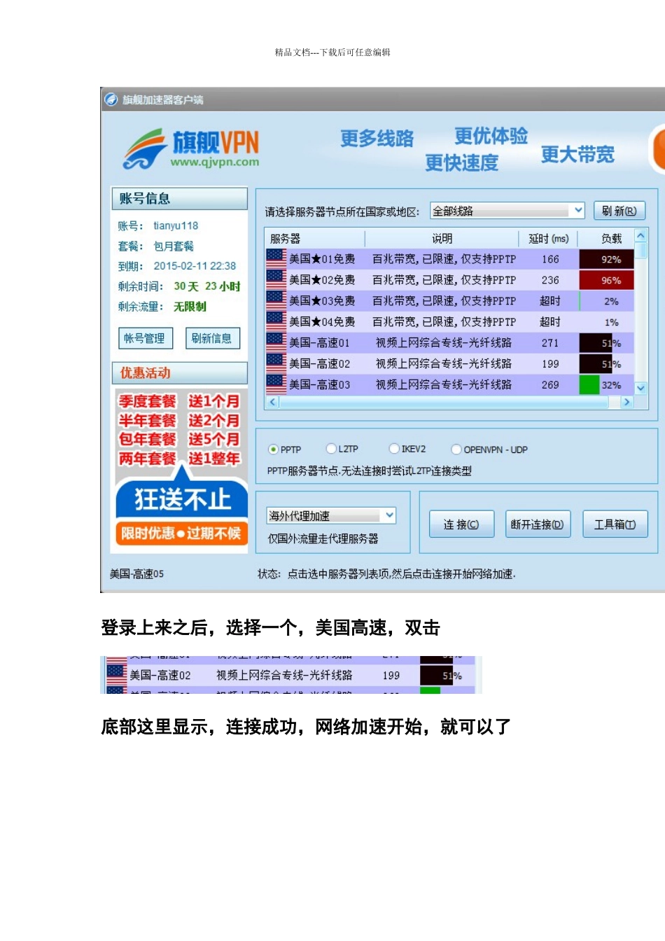Click the server list scroll down arrow
Viewport: 665px width, 941px height.
[x=640, y=388]
